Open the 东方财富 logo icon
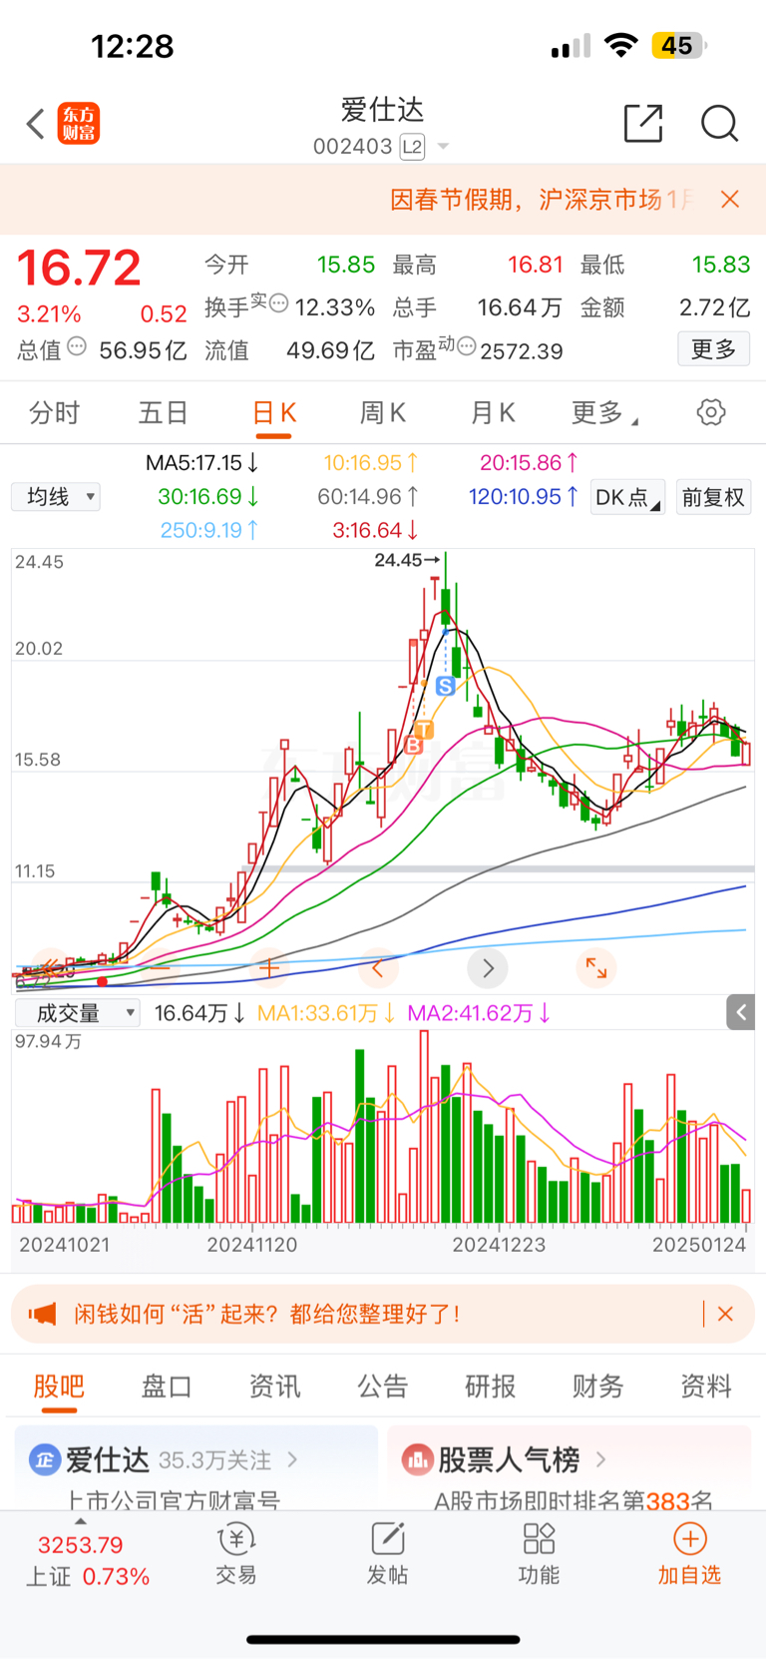This screenshot has height=1659, width=766. pos(78,124)
